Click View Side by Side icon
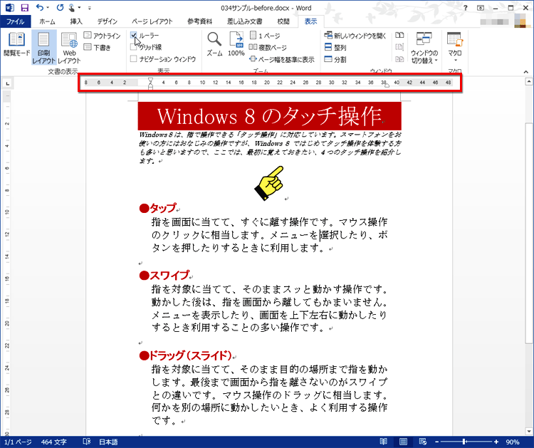This screenshot has height=448, width=534. pos(399,36)
